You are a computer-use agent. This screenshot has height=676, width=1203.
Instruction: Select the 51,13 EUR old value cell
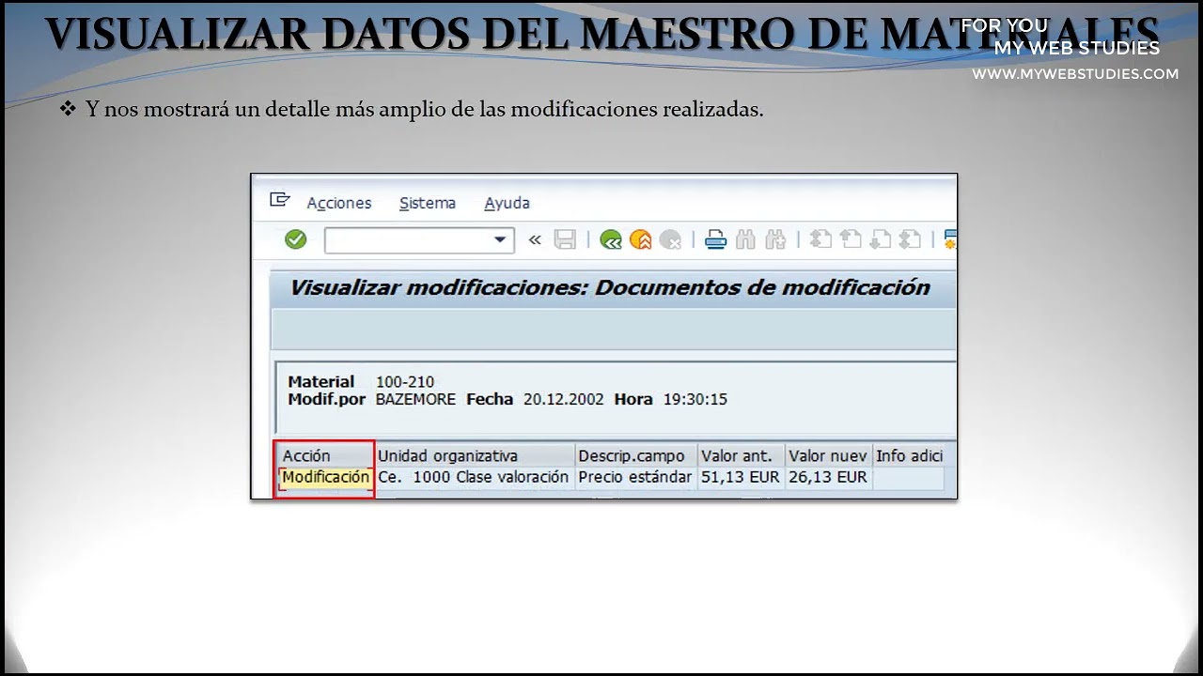click(742, 477)
